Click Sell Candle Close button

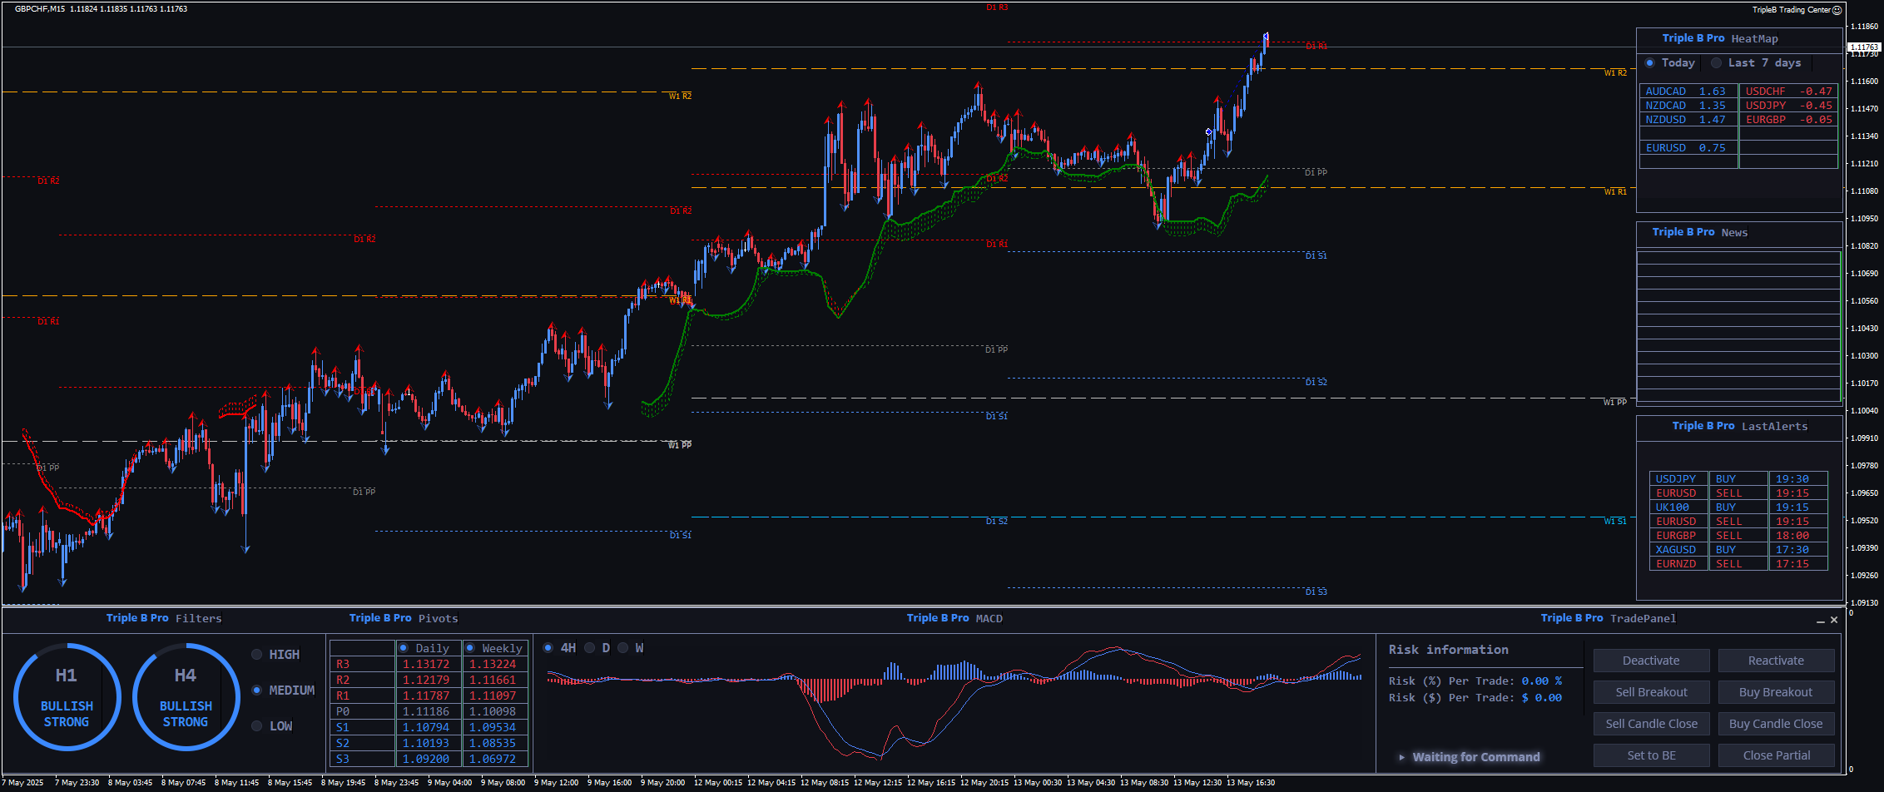tap(1651, 724)
